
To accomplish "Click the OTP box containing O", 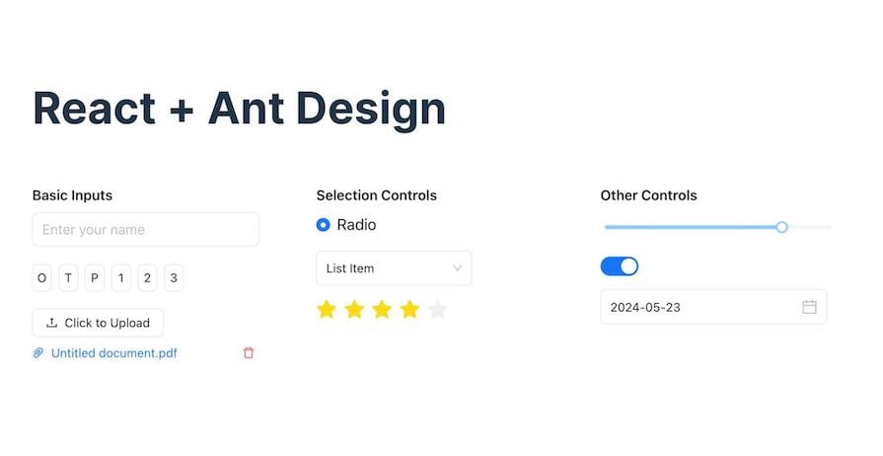I will click(41, 278).
